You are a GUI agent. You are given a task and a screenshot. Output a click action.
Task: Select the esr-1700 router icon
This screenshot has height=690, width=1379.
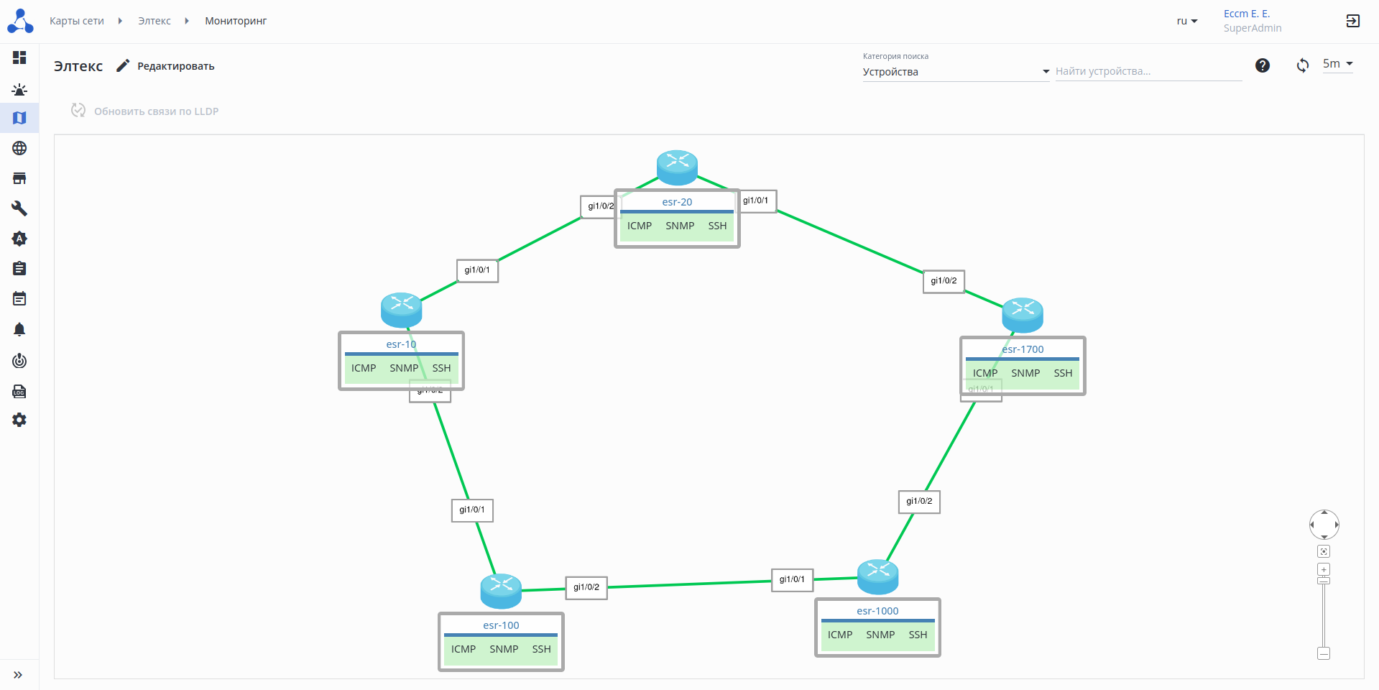(x=1023, y=314)
